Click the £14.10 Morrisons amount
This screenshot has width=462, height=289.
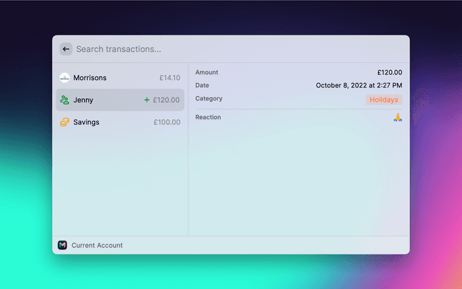click(x=170, y=77)
